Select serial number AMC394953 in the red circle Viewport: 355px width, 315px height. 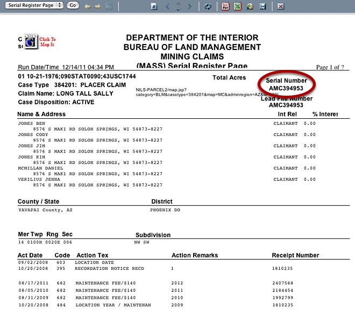pos(286,88)
